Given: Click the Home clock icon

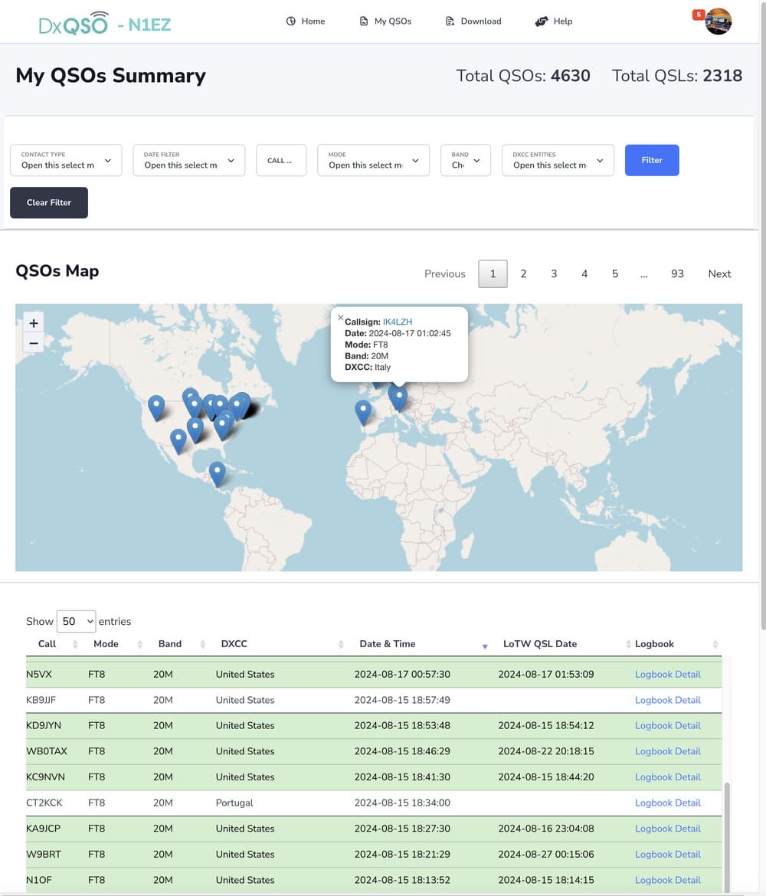Looking at the screenshot, I should [x=291, y=21].
